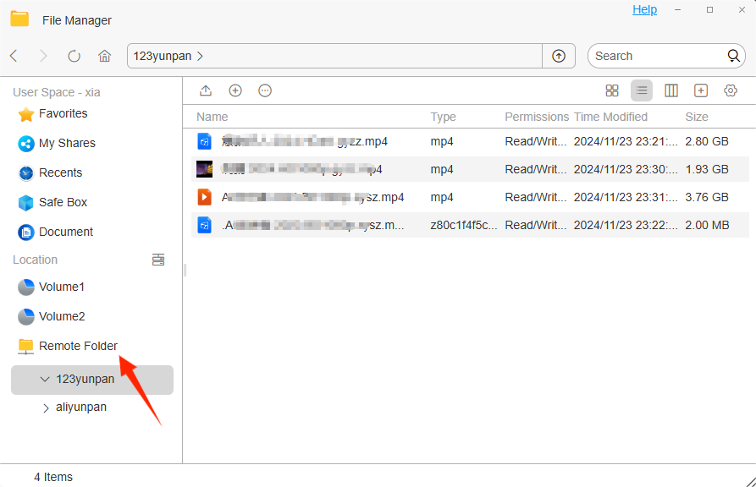Click the search magnifier icon
756x487 pixels.
[733, 56]
